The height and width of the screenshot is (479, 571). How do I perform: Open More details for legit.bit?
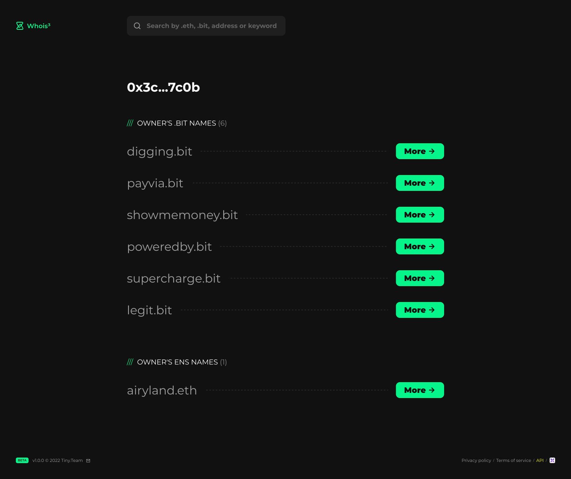(420, 310)
